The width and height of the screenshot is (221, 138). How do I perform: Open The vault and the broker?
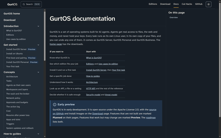(x=18, y=94)
